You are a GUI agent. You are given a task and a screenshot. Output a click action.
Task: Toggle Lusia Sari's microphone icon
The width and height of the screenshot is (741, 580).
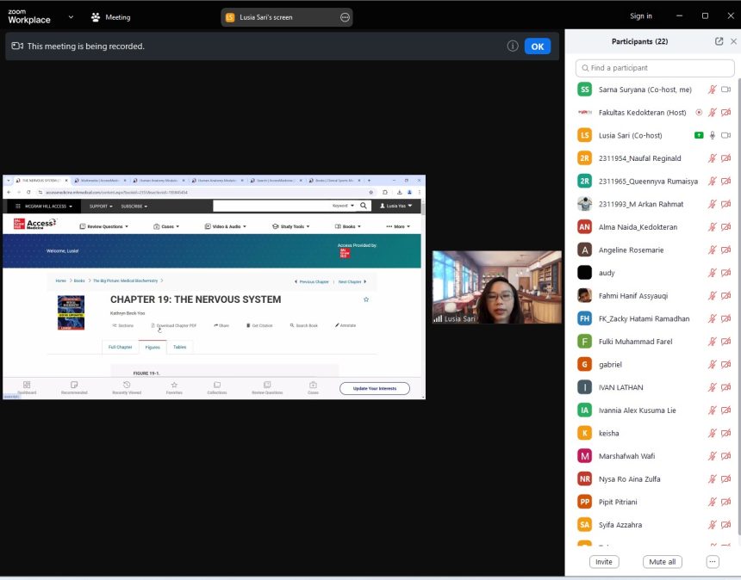[x=713, y=135]
